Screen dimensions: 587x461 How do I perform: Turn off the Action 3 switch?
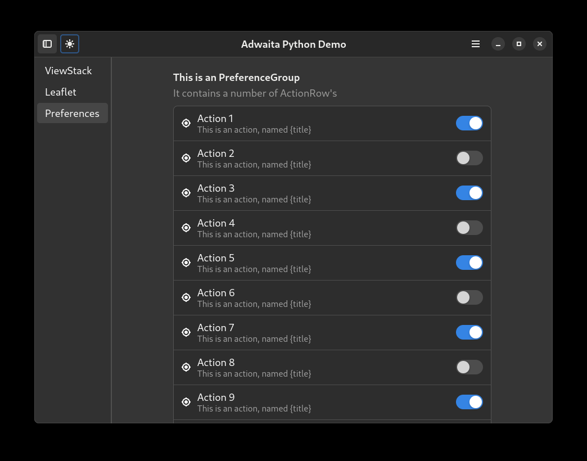point(469,193)
